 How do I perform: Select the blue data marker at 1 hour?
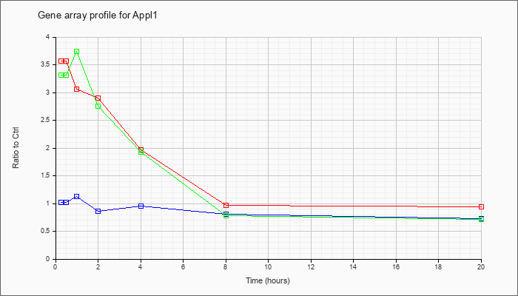pos(77,196)
